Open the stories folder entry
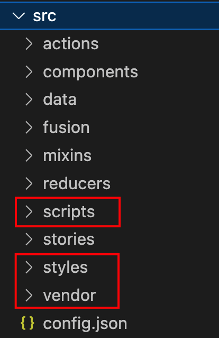Screen dimensions: 219x338 click(109, 239)
